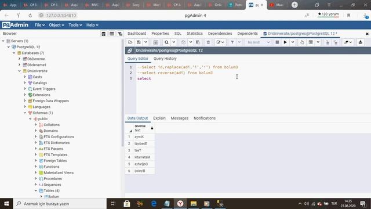Screen dimensions: 371x209
Task: Open Save file options dropdown arrow
Action: [x=146, y=42]
